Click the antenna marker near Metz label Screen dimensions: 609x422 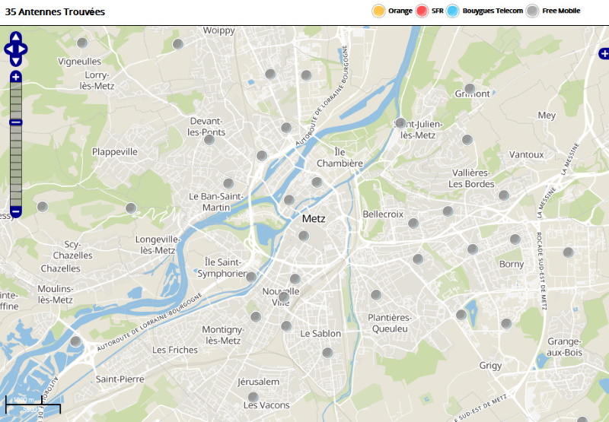click(x=304, y=236)
